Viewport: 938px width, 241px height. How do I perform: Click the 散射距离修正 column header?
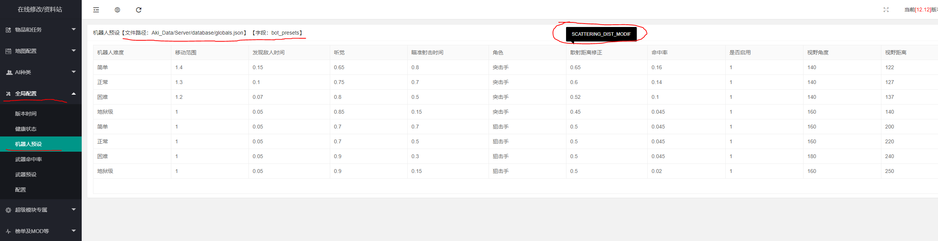pyautogui.click(x=586, y=52)
